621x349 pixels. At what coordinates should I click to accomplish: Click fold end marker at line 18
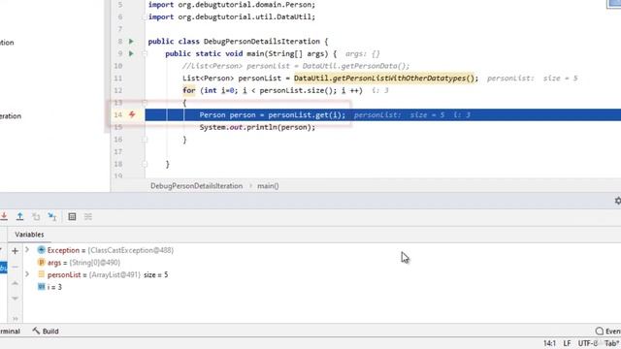pos(145,164)
